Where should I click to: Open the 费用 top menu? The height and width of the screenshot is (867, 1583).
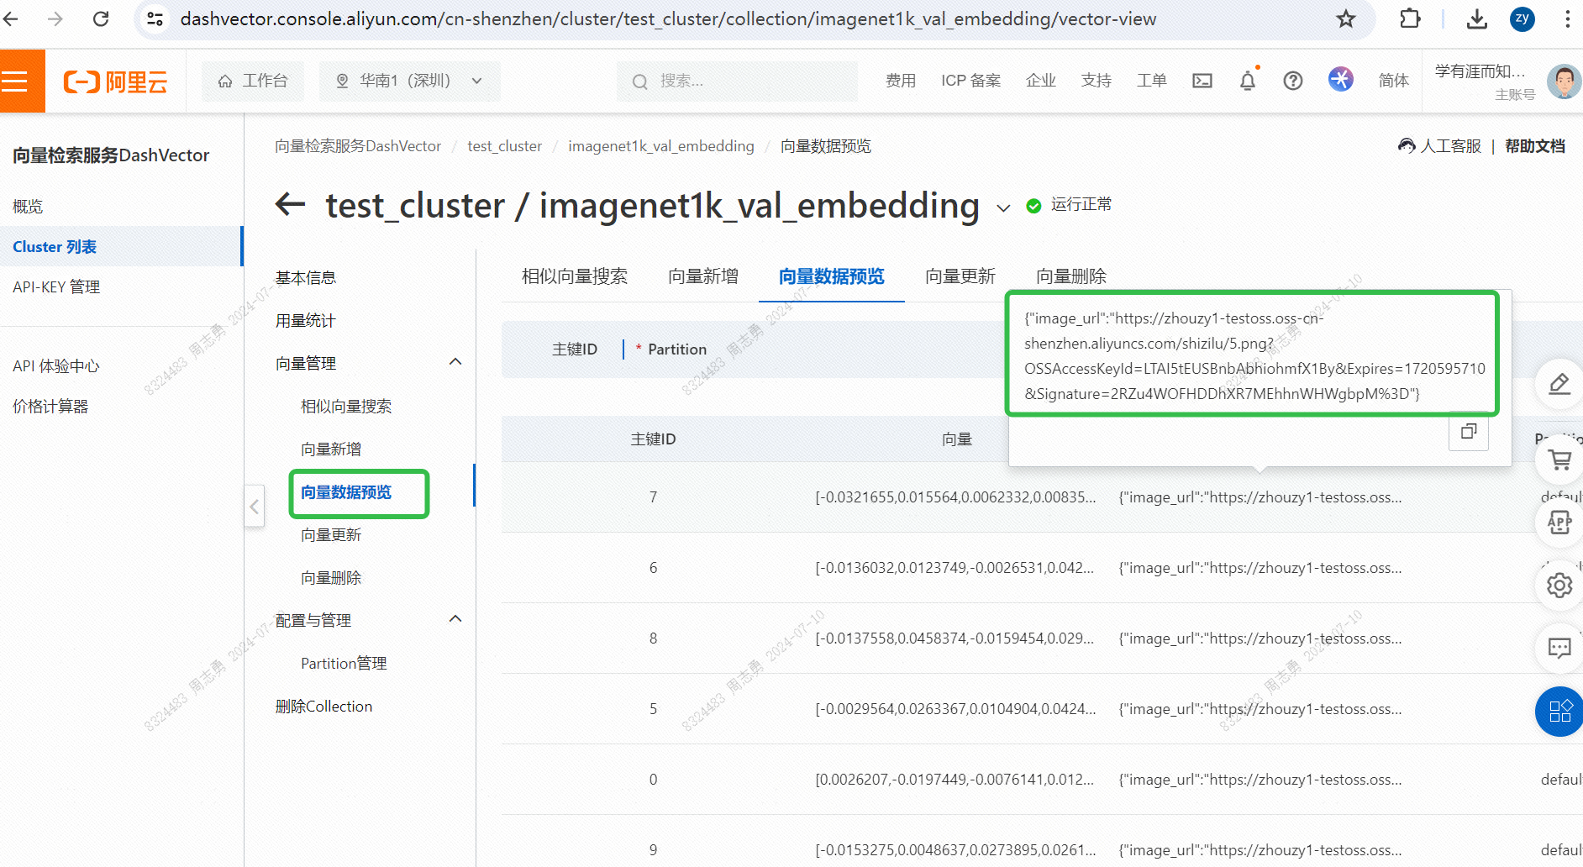pyautogui.click(x=901, y=81)
